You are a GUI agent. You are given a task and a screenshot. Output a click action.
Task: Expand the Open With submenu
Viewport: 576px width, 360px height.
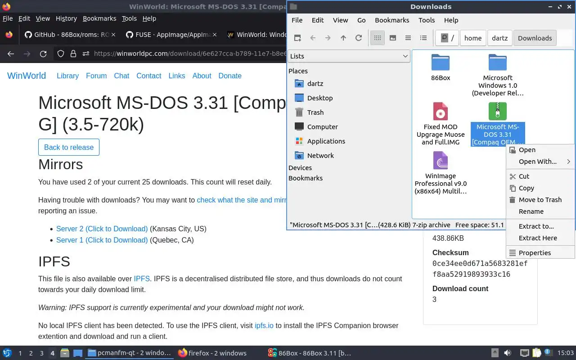tap(540, 162)
